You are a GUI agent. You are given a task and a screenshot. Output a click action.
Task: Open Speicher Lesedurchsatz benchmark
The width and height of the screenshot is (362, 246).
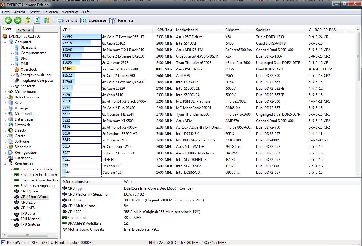pos(39,169)
